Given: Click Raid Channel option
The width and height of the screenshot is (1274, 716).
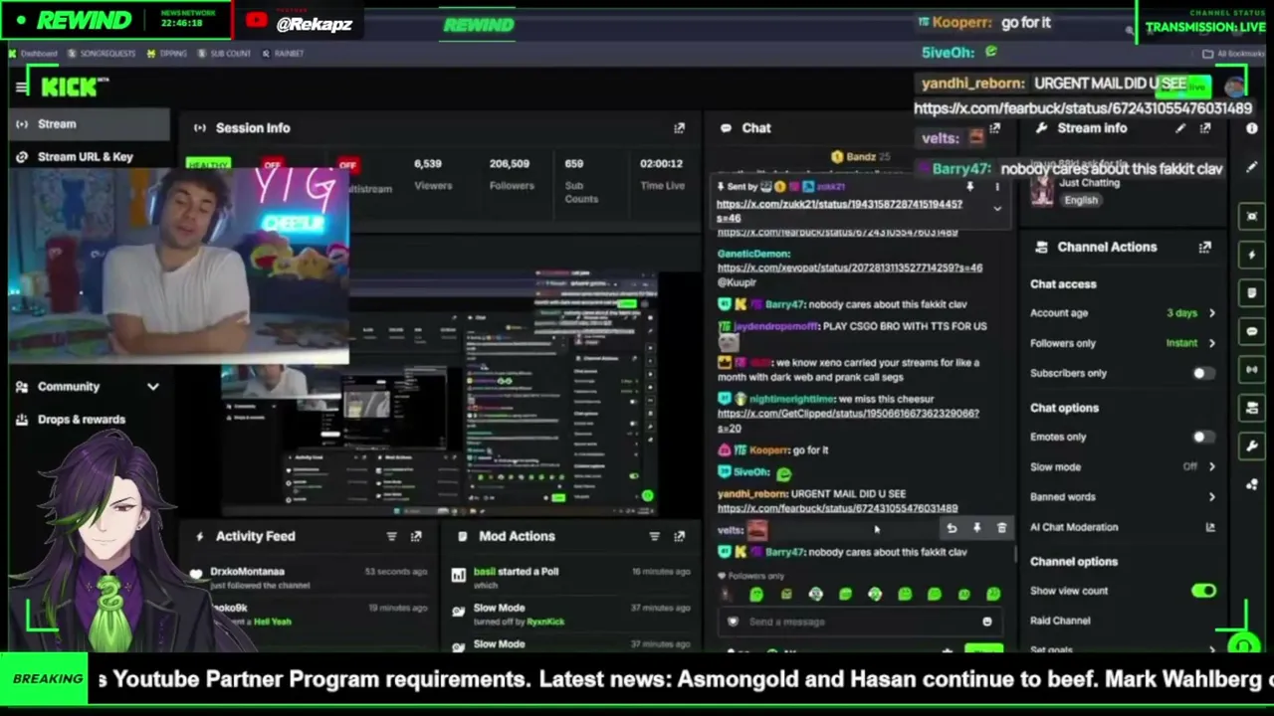Looking at the screenshot, I should coord(1060,621).
